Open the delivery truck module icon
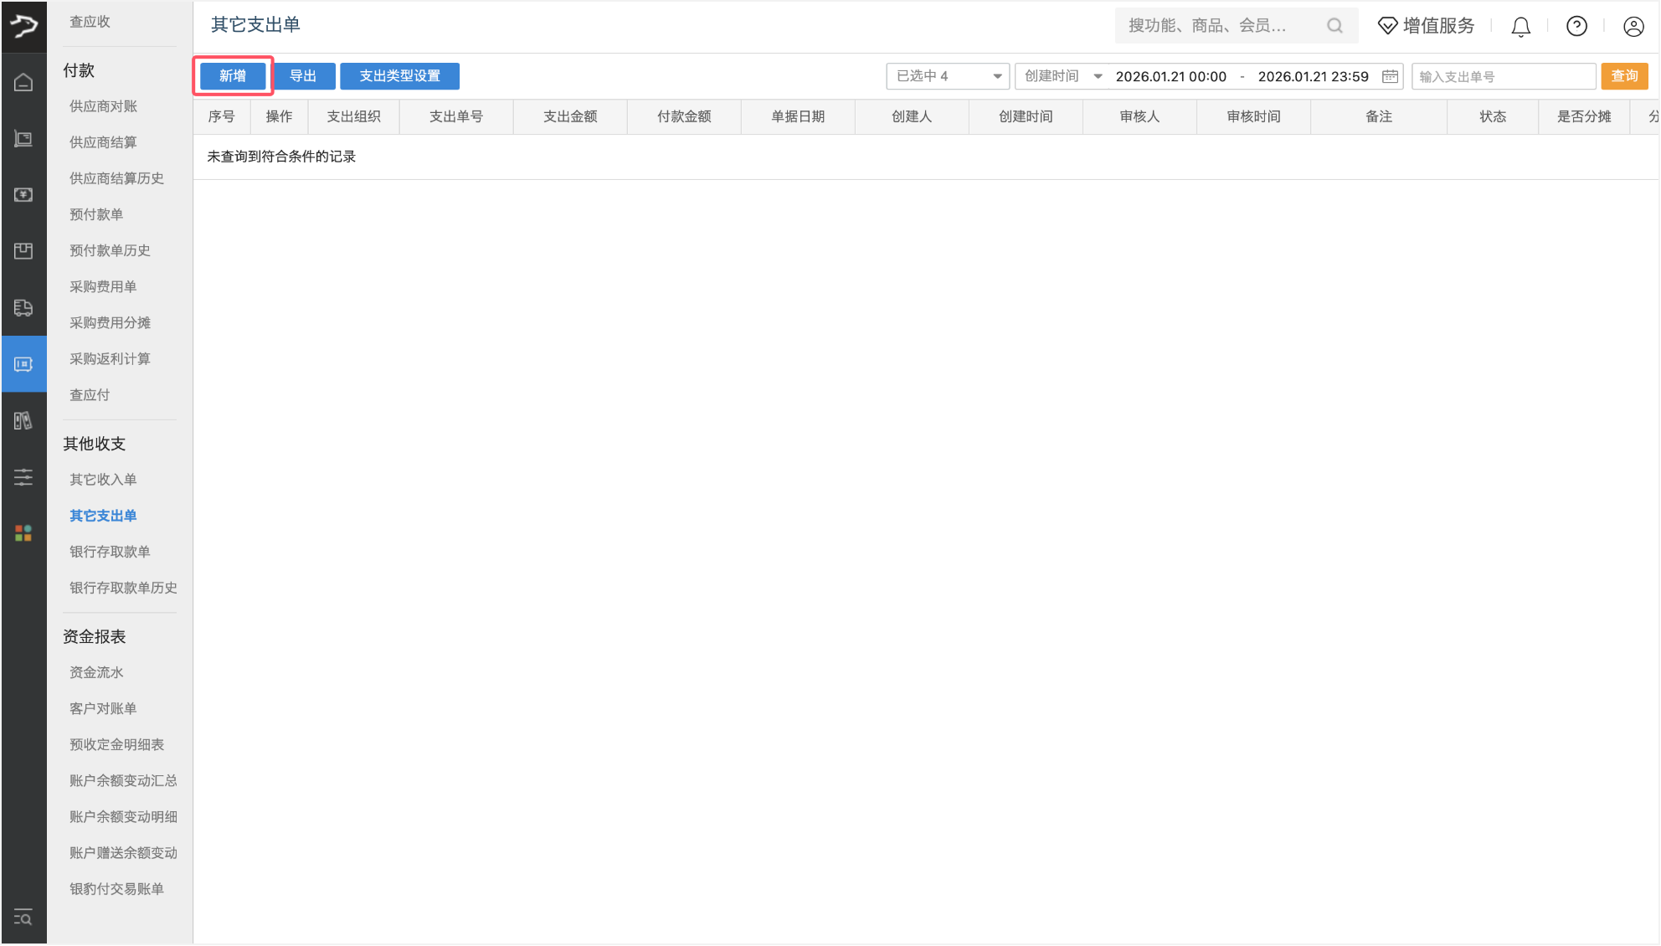This screenshot has height=946, width=1661. coord(23,307)
